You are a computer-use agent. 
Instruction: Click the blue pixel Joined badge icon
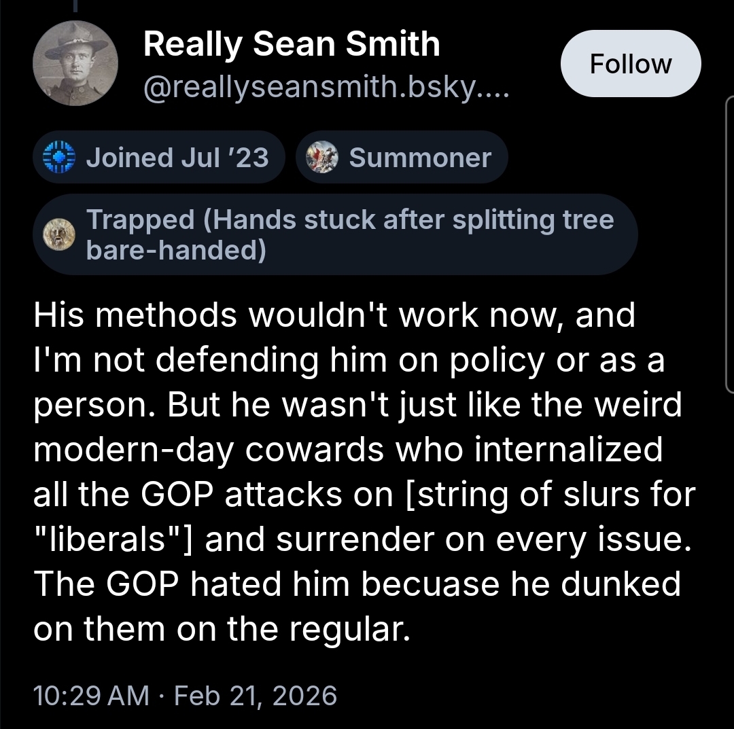coord(57,157)
